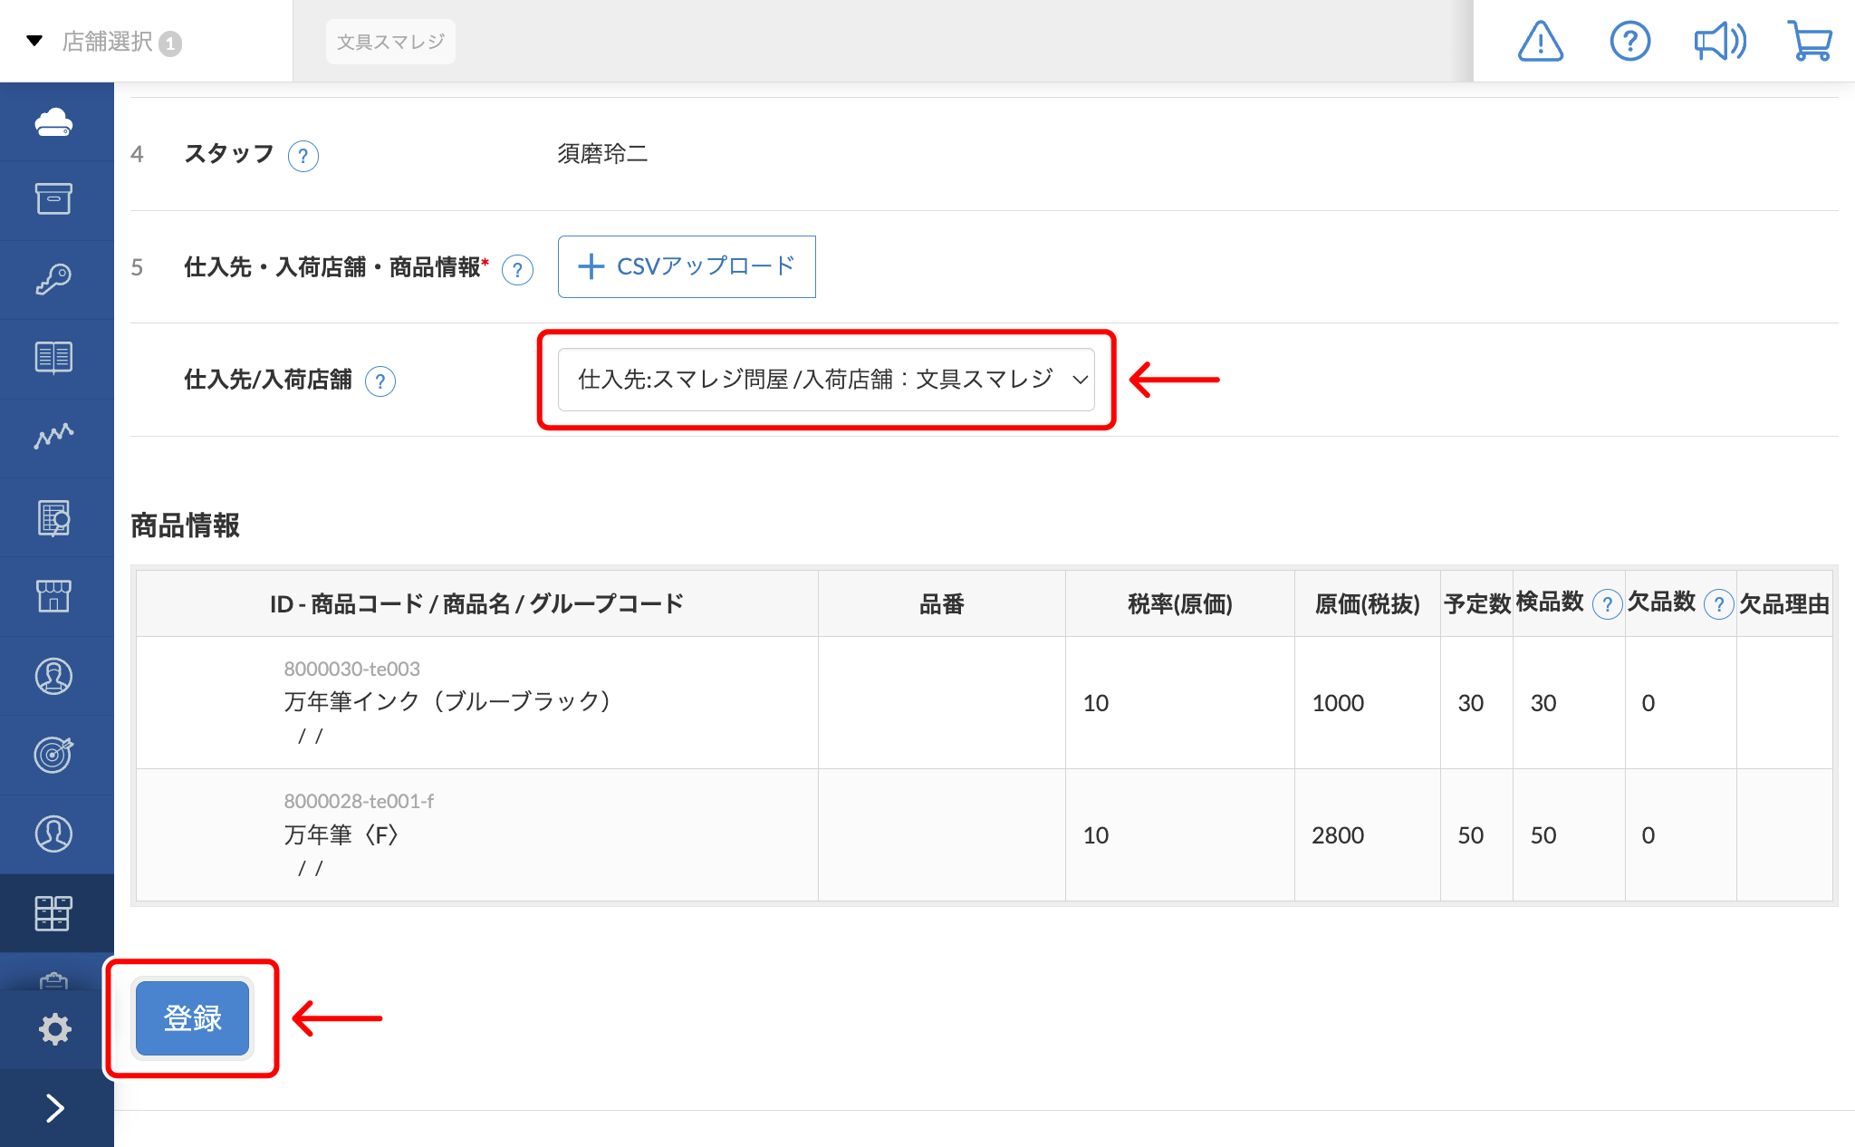The height and width of the screenshot is (1147, 1855).
Task: Open the top-bar help question icon
Action: [1629, 42]
